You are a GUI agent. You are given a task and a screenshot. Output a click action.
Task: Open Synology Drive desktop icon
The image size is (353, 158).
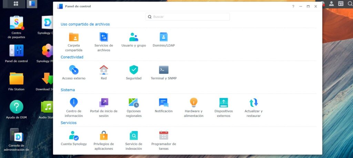47,25
